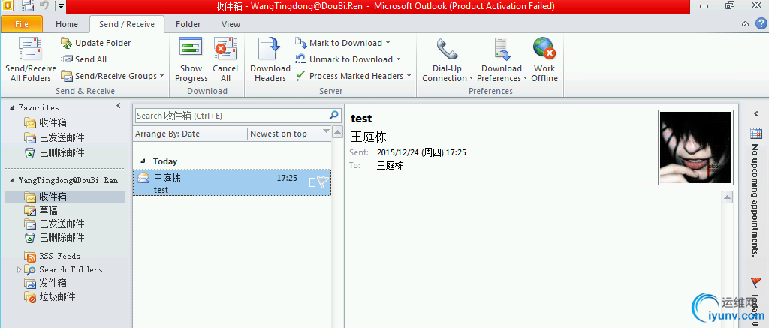The width and height of the screenshot is (769, 328).
Task: Open 已发送邮件 under the WangTingdong account
Action: pos(62,224)
